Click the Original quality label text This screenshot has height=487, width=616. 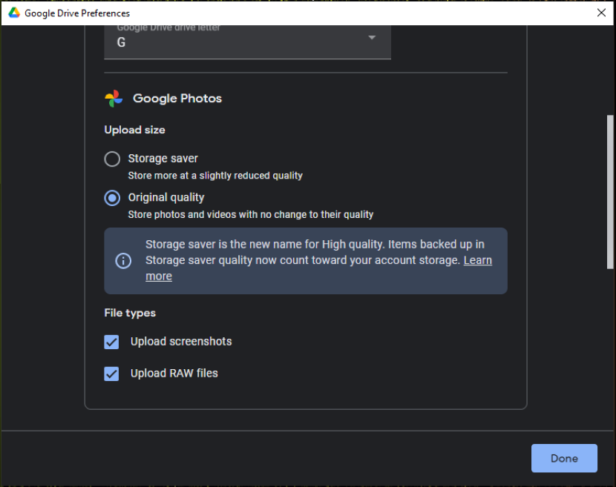(x=166, y=197)
